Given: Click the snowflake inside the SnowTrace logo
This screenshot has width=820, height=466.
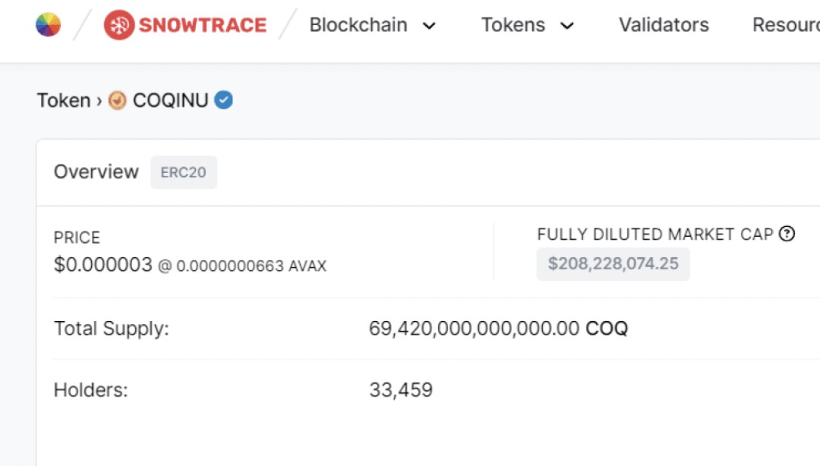Looking at the screenshot, I should pyautogui.click(x=119, y=24).
